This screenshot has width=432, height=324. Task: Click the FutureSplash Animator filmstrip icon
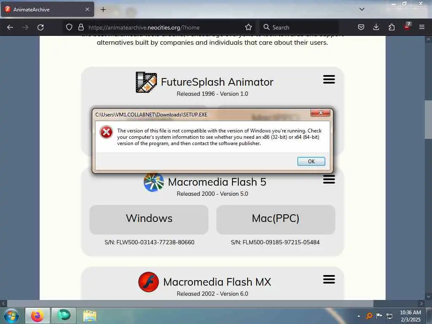click(146, 82)
